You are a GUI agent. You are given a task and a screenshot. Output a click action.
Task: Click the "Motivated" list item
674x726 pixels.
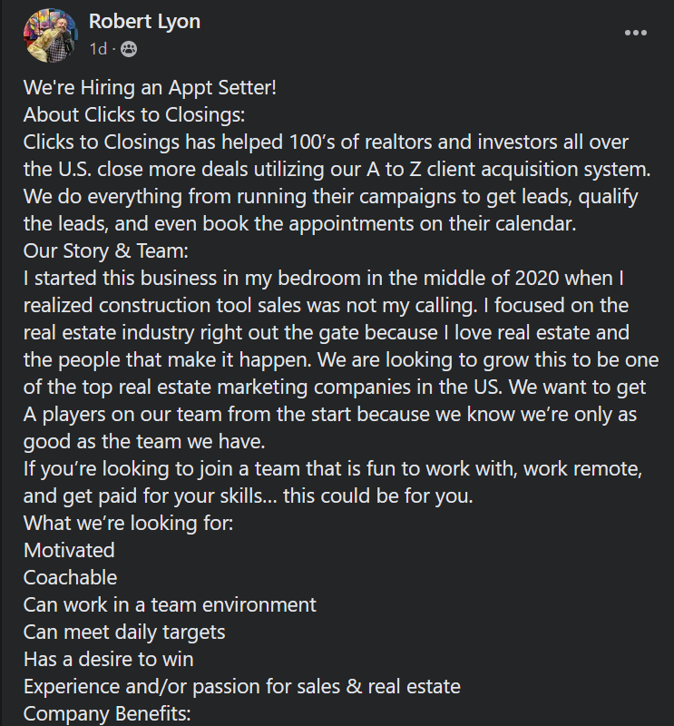(x=70, y=550)
